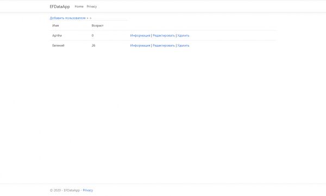The image size is (326, 196).
Task: Click Редактировать for Евгений
Action: pos(164,45)
